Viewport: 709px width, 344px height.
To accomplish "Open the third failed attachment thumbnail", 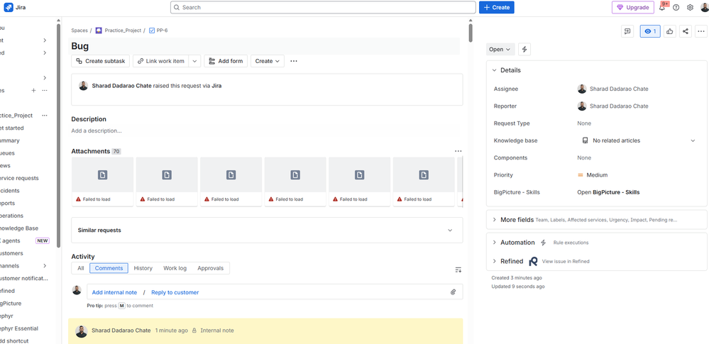I will [231, 182].
